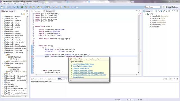Expand the EclipseDebug project node

[3, 84]
